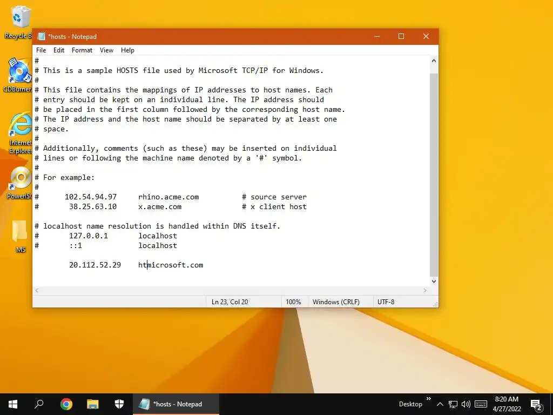This screenshot has height=415, width=553.
Task: Click the Ln 23, Col 20 status entry
Action: [x=230, y=302]
